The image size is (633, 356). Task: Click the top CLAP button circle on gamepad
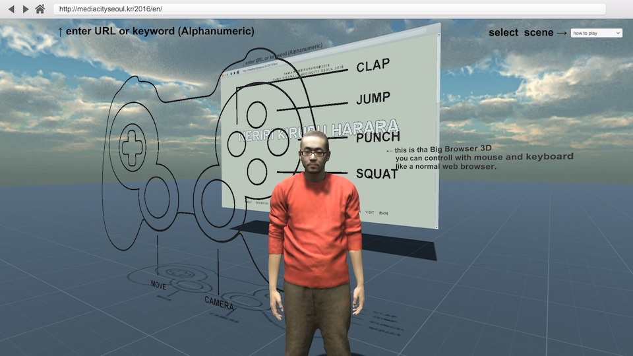256,114
